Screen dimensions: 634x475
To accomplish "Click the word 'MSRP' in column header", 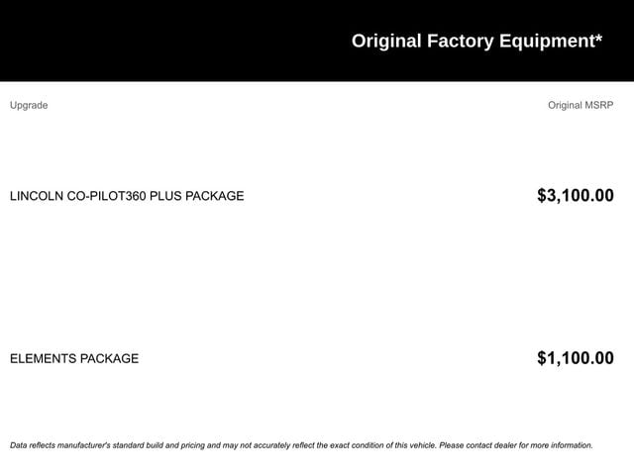I will pos(599,105).
